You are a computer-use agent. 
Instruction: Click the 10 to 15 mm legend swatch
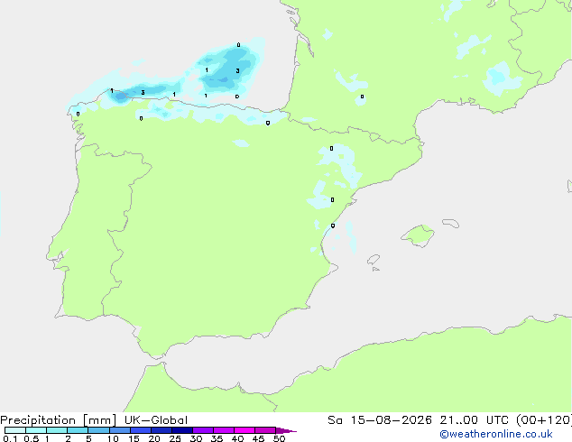click(119, 430)
